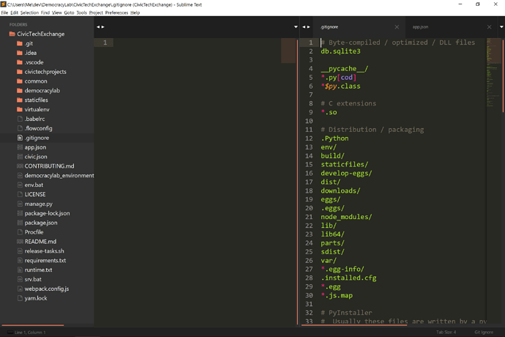Image resolution: width=505 pixels, height=337 pixels.
Task: Click the webpack.config.js file icon
Action: click(20, 289)
